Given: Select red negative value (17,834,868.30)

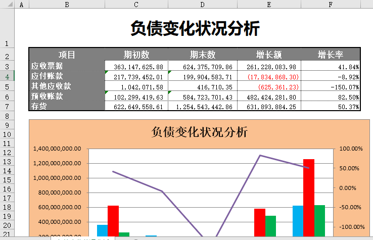Looking at the screenshot, I should tap(269, 77).
